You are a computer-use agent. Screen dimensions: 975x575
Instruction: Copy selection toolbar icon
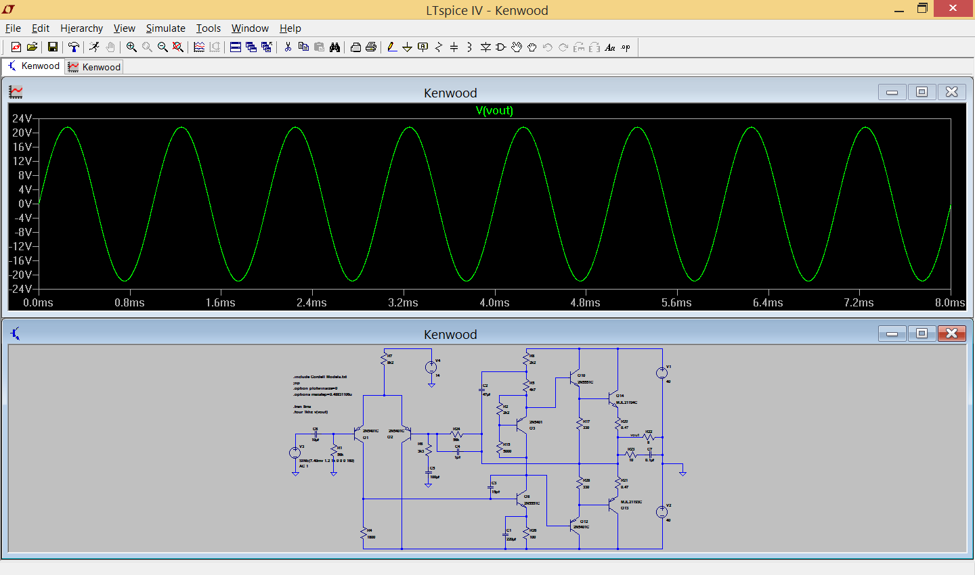click(x=303, y=47)
